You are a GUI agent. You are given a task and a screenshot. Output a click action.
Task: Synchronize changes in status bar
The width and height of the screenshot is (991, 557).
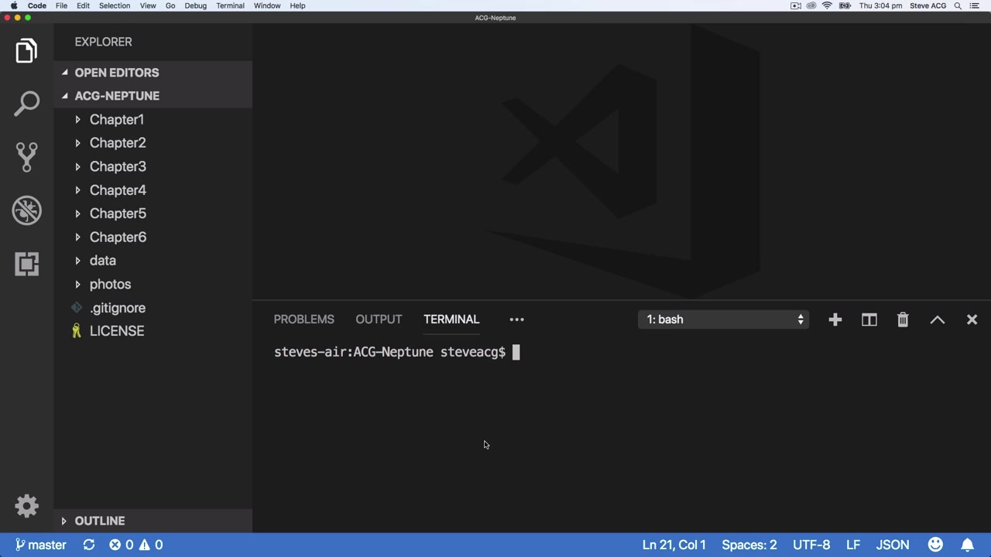(89, 545)
